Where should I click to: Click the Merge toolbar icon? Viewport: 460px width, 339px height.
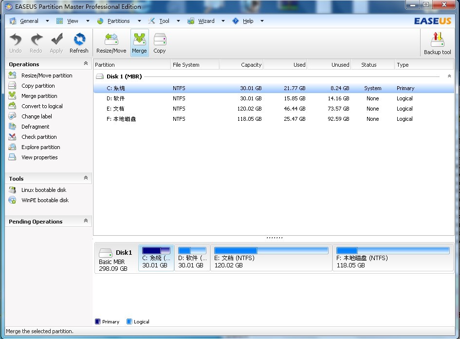tap(139, 43)
